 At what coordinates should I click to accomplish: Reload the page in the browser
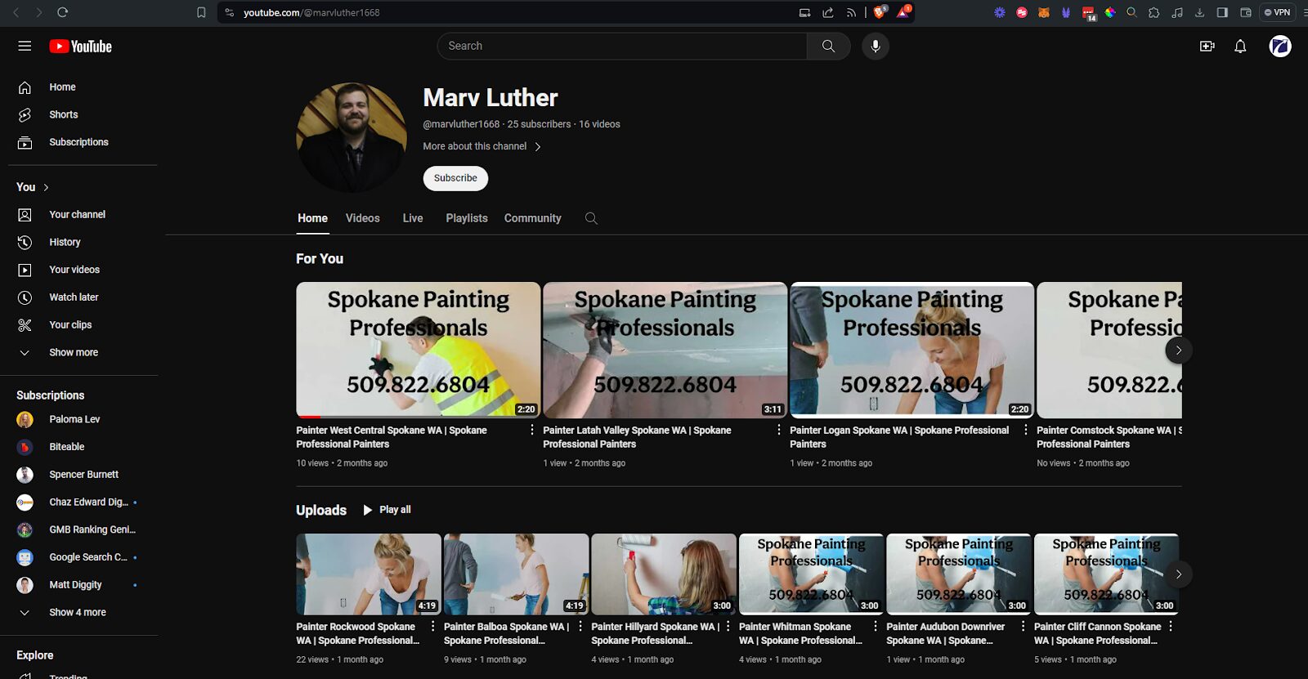62,12
